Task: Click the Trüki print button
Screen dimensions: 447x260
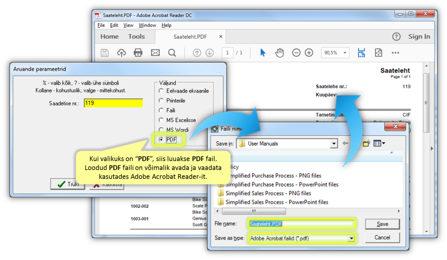Action: point(68,184)
